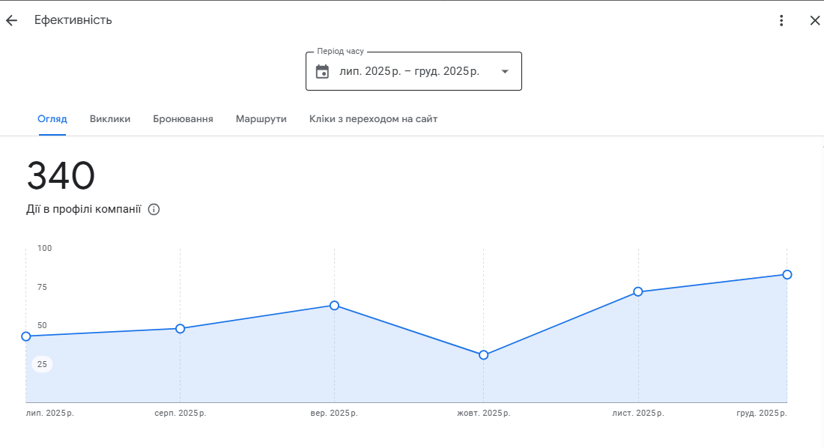This screenshot has width=824, height=448.
Task: Close the Ефективність panel
Action: click(815, 20)
